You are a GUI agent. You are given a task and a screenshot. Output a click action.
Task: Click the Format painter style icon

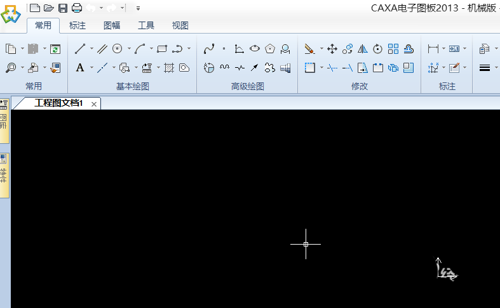[55, 68]
